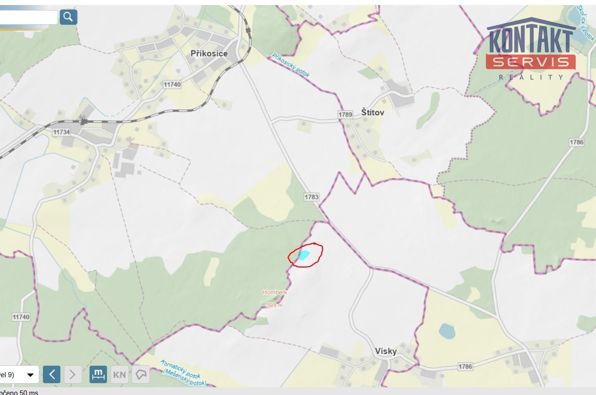Click the Příkosický potok stream label

click(x=291, y=65)
